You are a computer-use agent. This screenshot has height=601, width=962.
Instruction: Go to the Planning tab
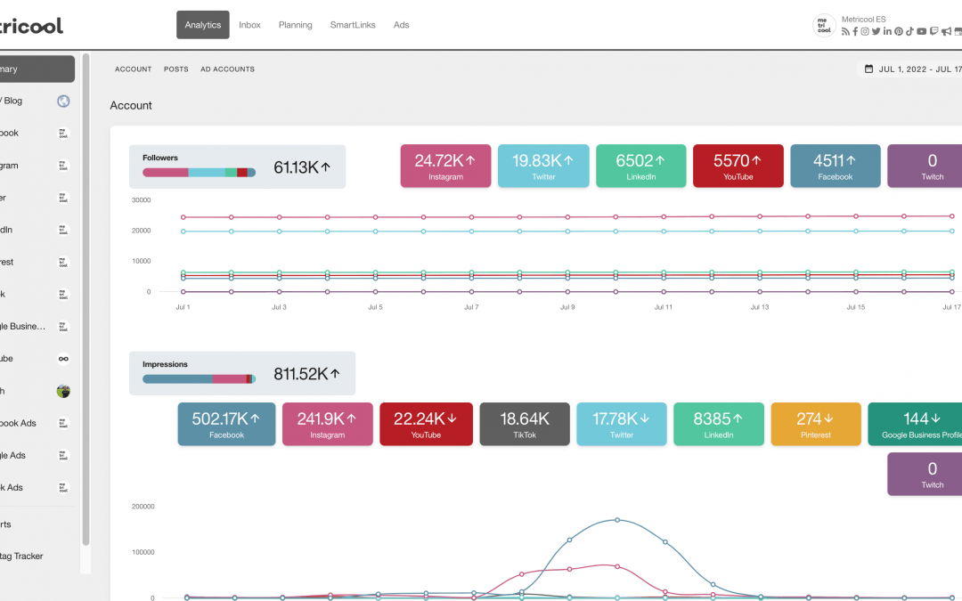[295, 25]
